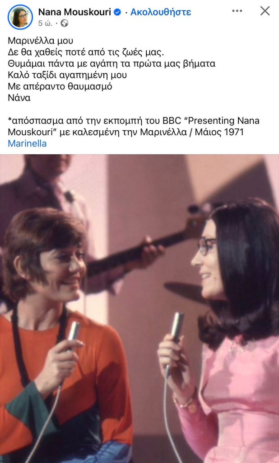This screenshot has height=463, width=279.
Task: Click the signature line 'Νάνα'
Action: click(19, 98)
